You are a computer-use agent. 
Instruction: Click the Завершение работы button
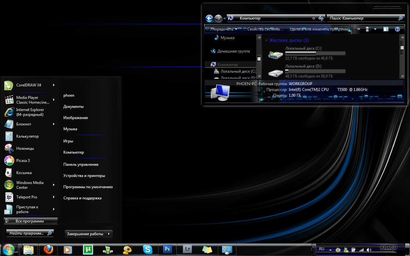coord(85,234)
